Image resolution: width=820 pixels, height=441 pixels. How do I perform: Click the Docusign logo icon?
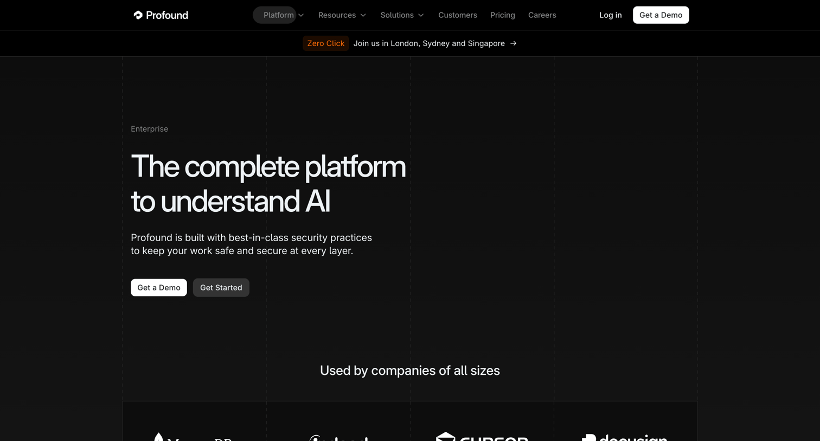(x=589, y=437)
